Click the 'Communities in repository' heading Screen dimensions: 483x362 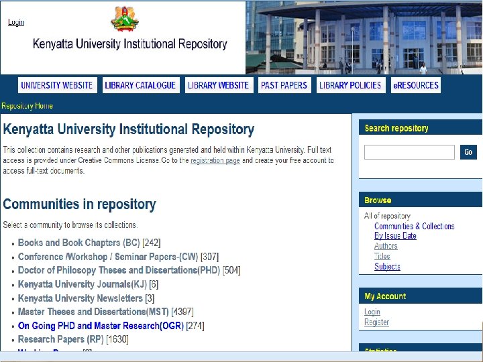tap(79, 204)
